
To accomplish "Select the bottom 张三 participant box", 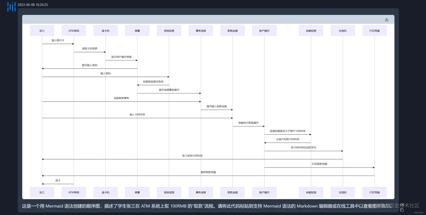I will (x=42, y=192).
